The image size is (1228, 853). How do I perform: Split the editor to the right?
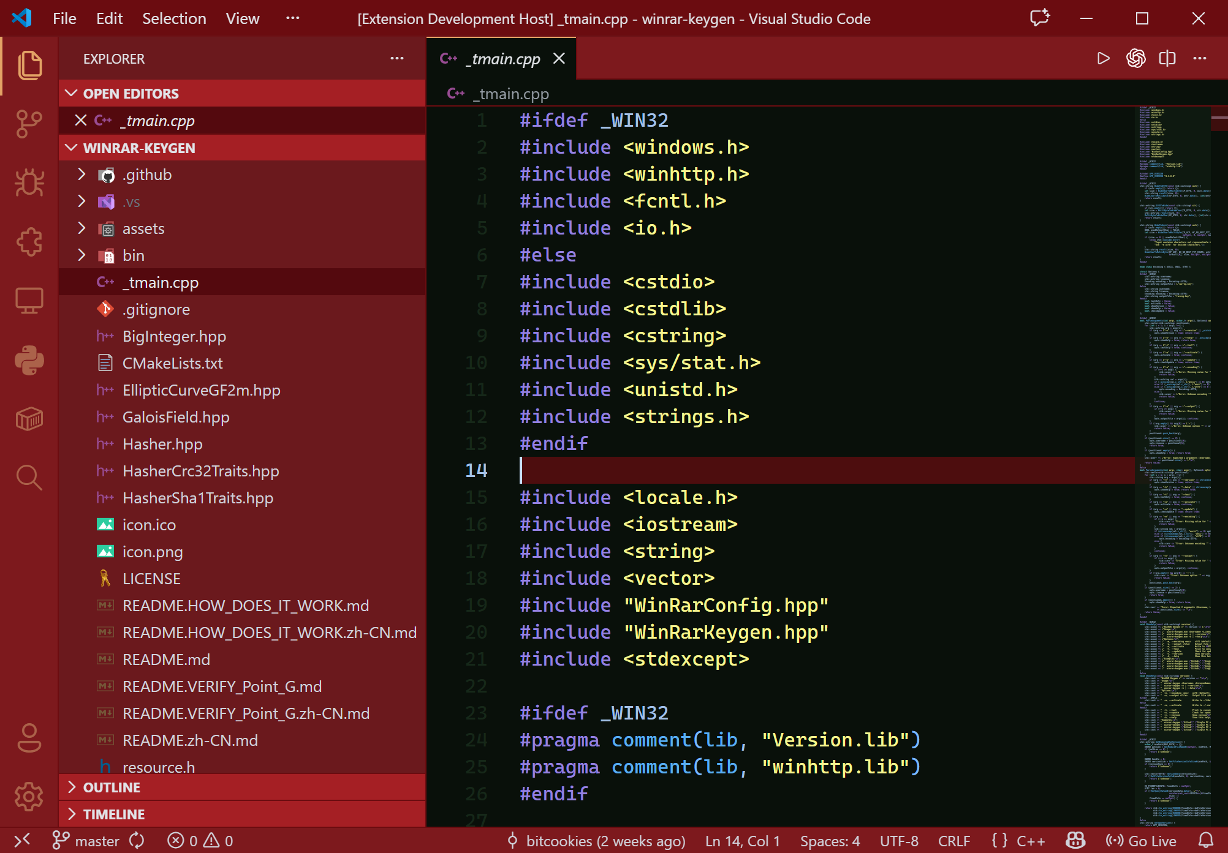[1167, 58]
